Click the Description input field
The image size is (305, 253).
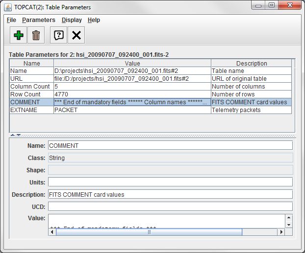coord(170,194)
